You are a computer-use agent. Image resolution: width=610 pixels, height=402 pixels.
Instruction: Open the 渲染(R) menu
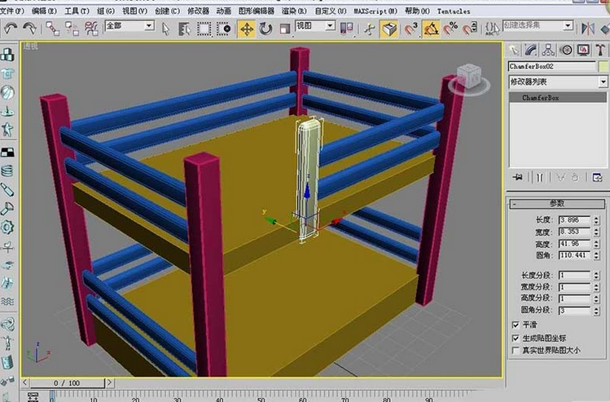click(x=294, y=11)
